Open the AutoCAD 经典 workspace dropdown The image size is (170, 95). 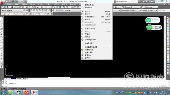coord(12,10)
